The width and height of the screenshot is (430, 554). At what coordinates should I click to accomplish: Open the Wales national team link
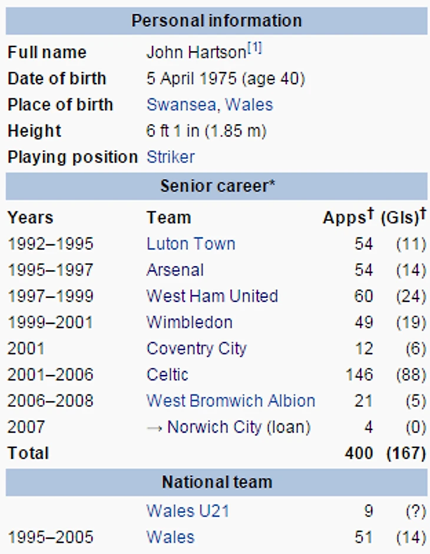click(170, 537)
